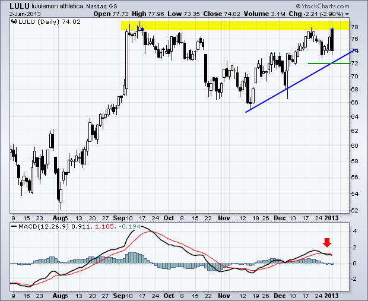Click Aug on the price panel date axis
The image size is (368, 301).
tap(59, 218)
